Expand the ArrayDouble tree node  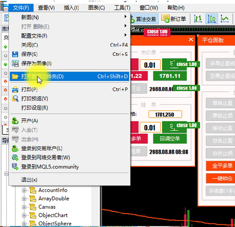[24, 199]
